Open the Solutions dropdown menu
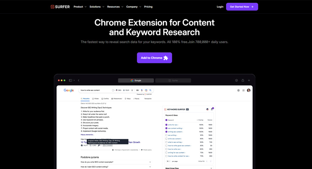The width and height of the screenshot is (312, 169). click(97, 7)
